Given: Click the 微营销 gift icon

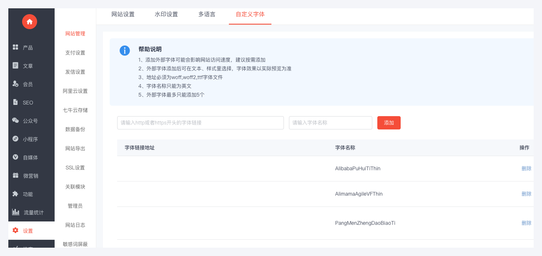Looking at the screenshot, I should pyautogui.click(x=15, y=175).
